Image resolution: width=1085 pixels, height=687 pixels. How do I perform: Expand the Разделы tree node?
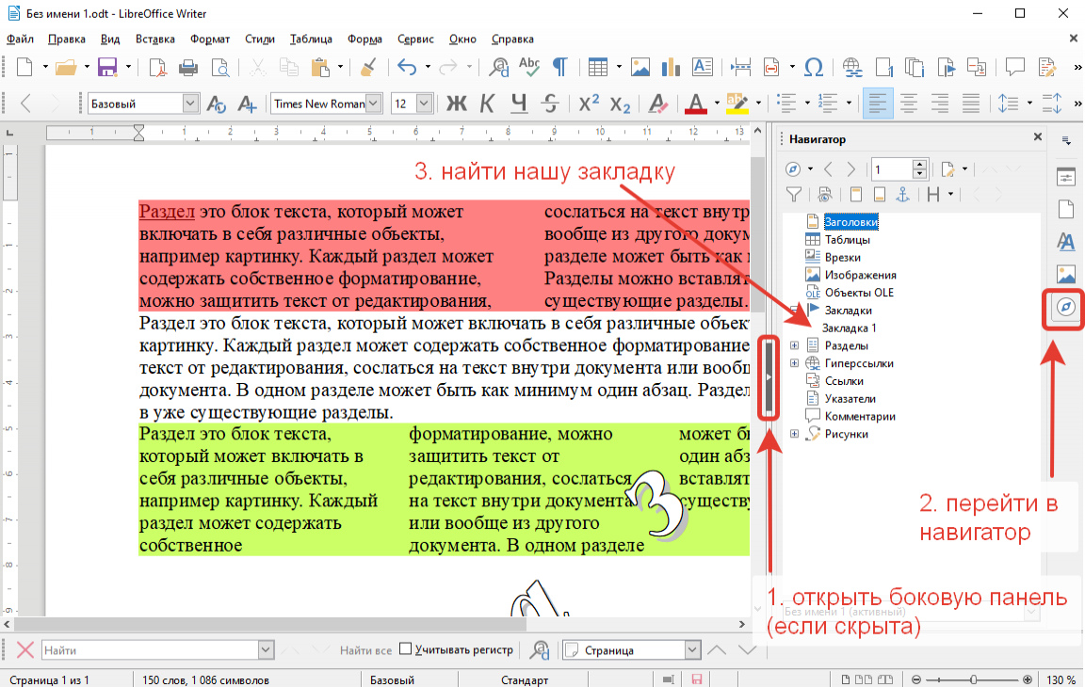(x=794, y=345)
